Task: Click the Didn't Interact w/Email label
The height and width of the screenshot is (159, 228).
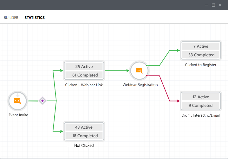Action: click(x=201, y=115)
